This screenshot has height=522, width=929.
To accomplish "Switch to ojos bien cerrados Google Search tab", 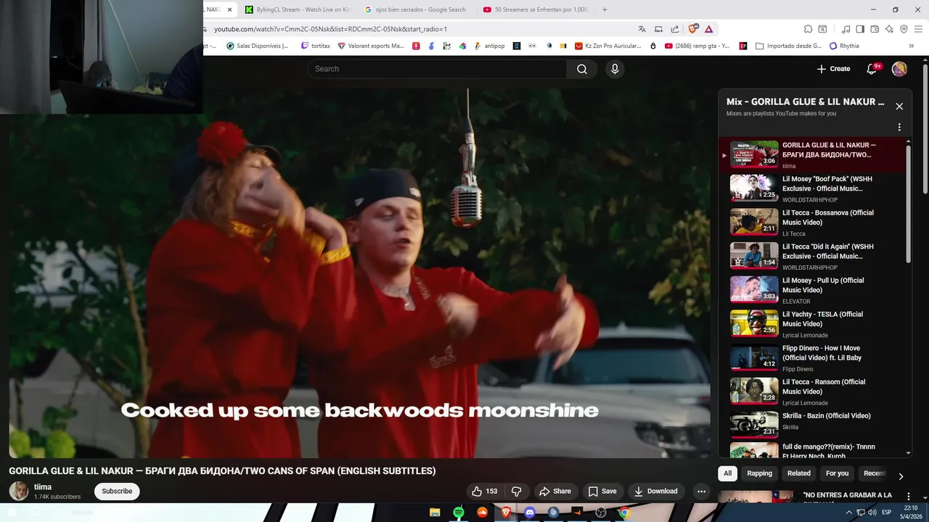I will (415, 9).
